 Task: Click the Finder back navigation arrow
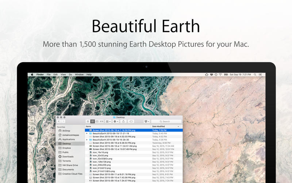click(59, 121)
